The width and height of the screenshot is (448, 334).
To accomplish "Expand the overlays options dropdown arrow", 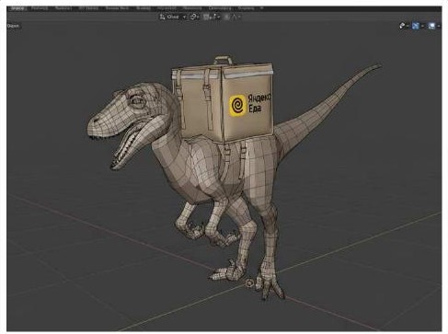I will pyautogui.click(x=439, y=26).
